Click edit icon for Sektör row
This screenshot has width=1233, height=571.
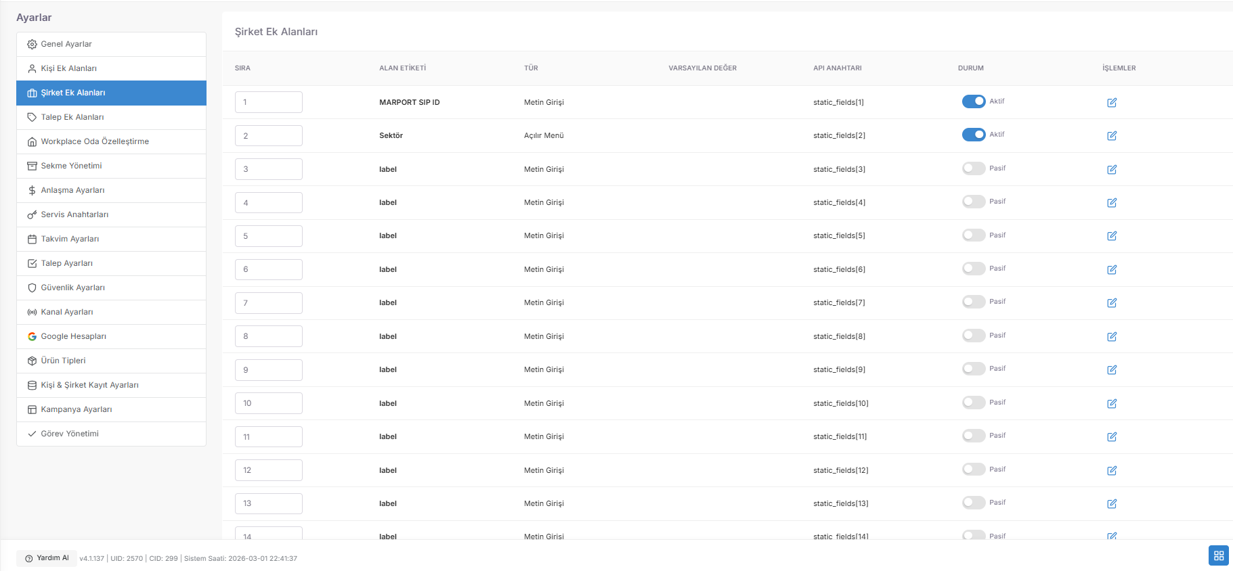pyautogui.click(x=1112, y=135)
